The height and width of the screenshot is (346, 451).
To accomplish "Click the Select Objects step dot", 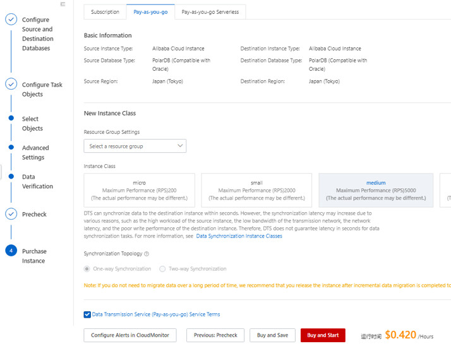I will tap(11, 118).
